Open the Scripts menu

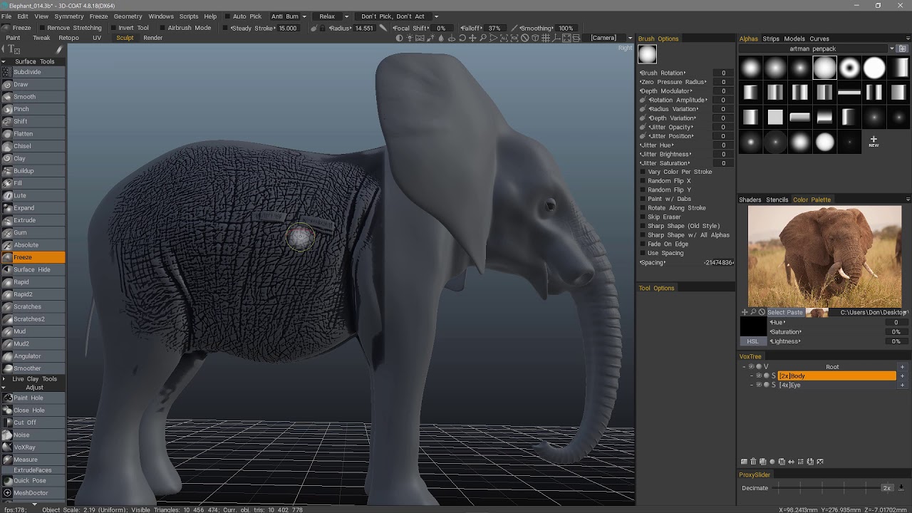(x=189, y=16)
